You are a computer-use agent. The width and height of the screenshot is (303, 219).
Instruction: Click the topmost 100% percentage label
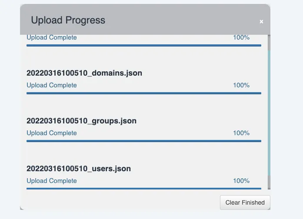point(241,38)
